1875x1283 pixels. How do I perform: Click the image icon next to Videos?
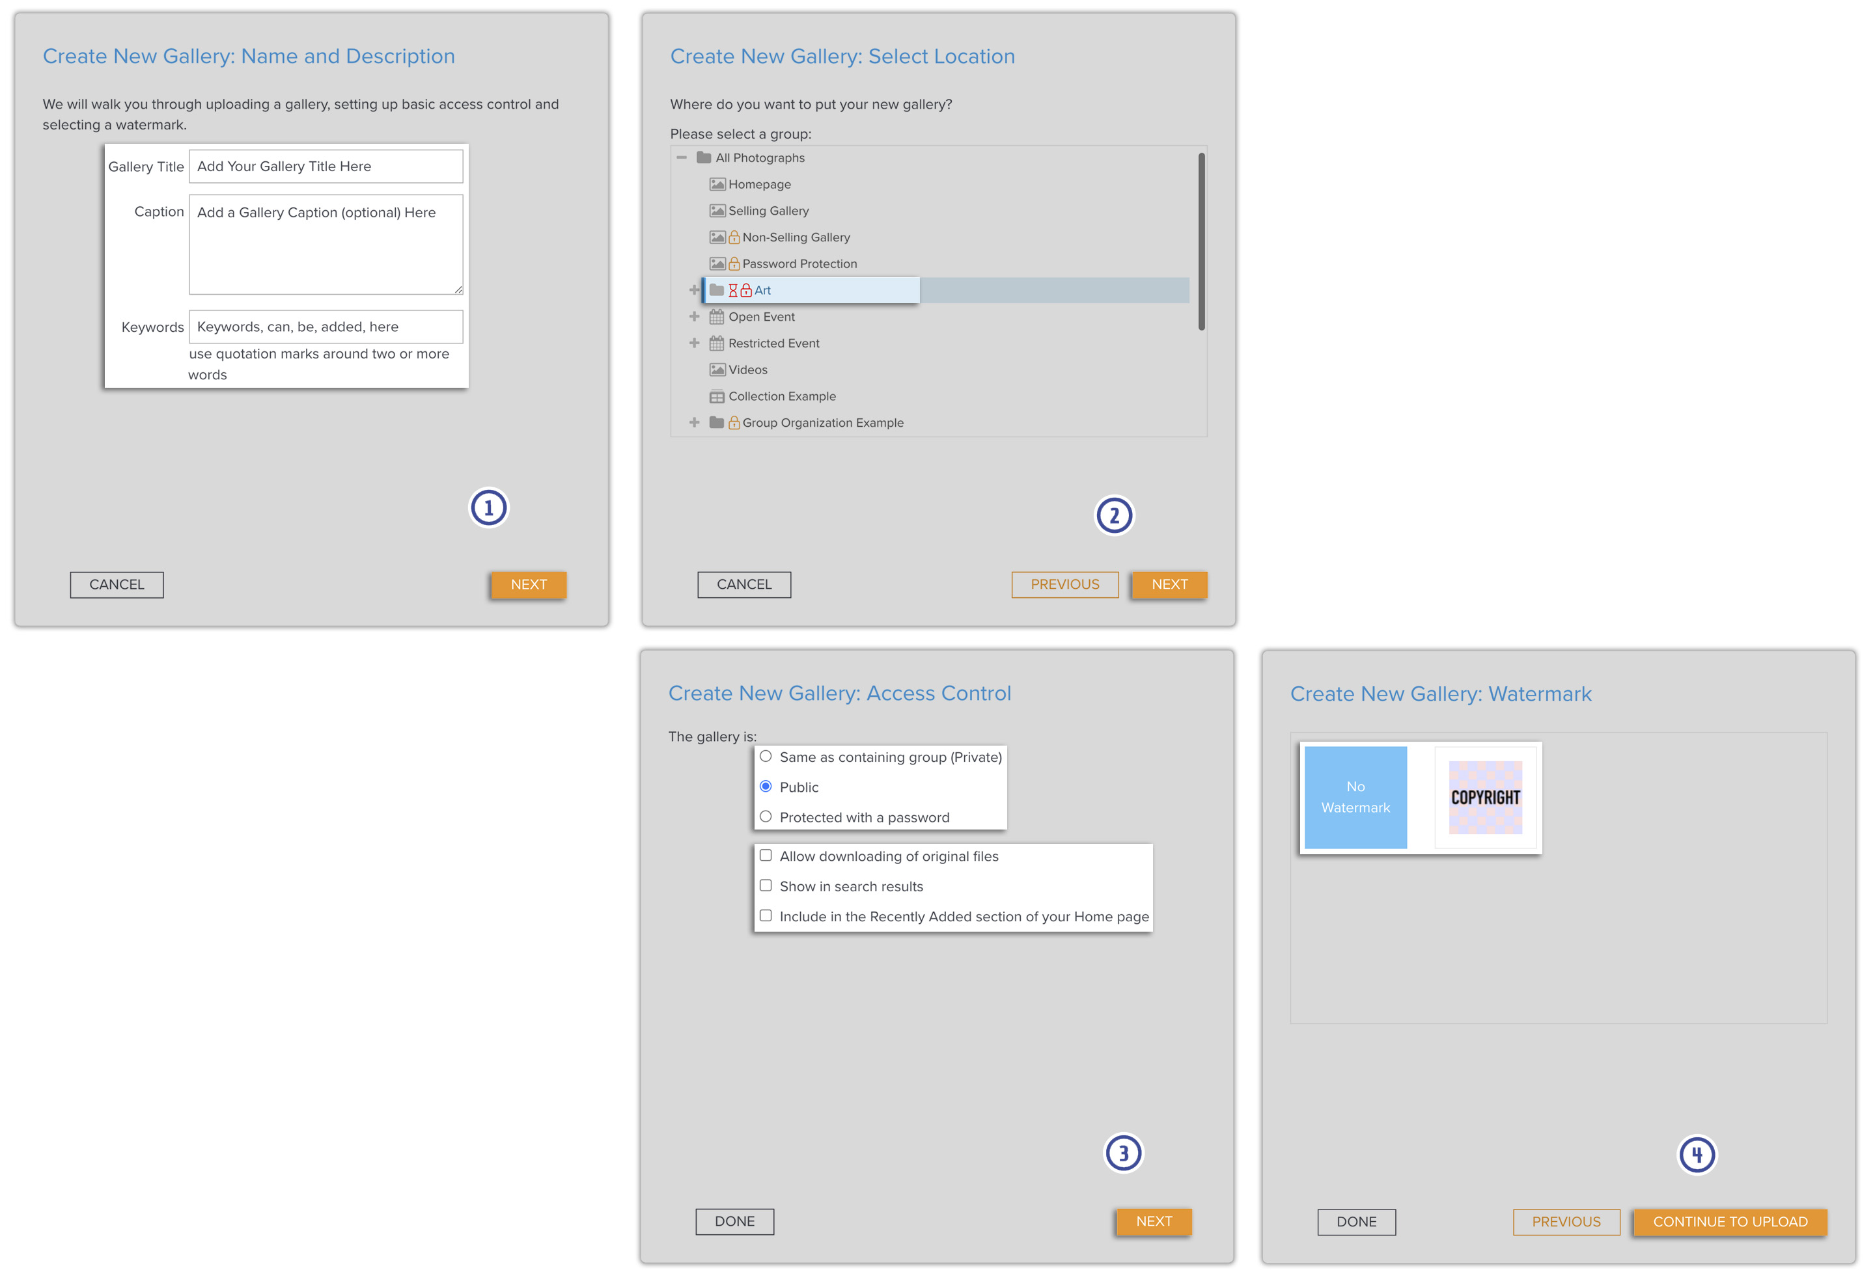click(717, 370)
